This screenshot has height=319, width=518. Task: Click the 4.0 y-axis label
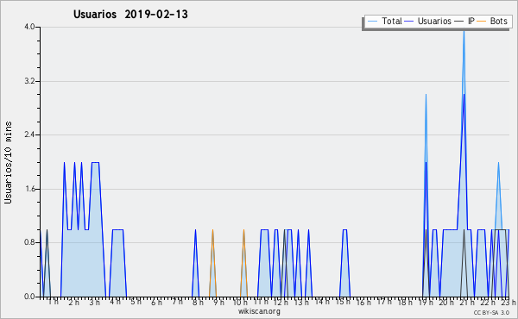(x=29, y=27)
